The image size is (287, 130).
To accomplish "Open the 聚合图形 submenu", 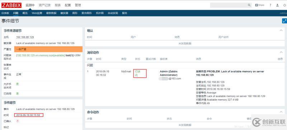I will (x=87, y=13).
